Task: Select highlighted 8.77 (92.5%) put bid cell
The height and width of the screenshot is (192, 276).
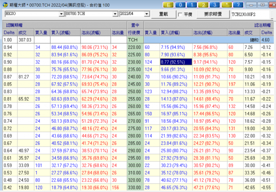Action: click(x=175, y=62)
